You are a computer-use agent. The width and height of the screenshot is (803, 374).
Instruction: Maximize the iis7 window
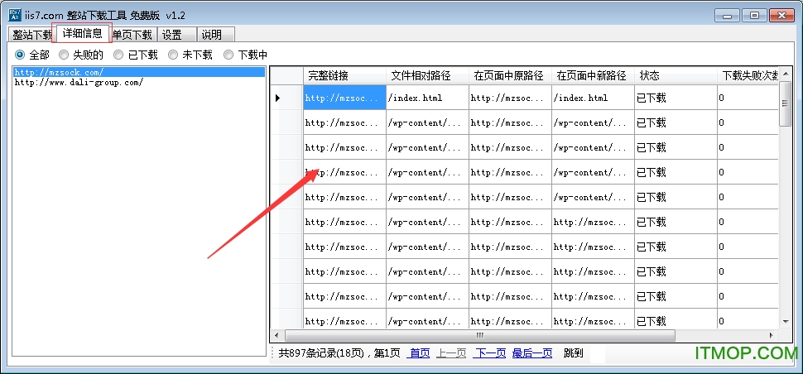[x=754, y=16]
